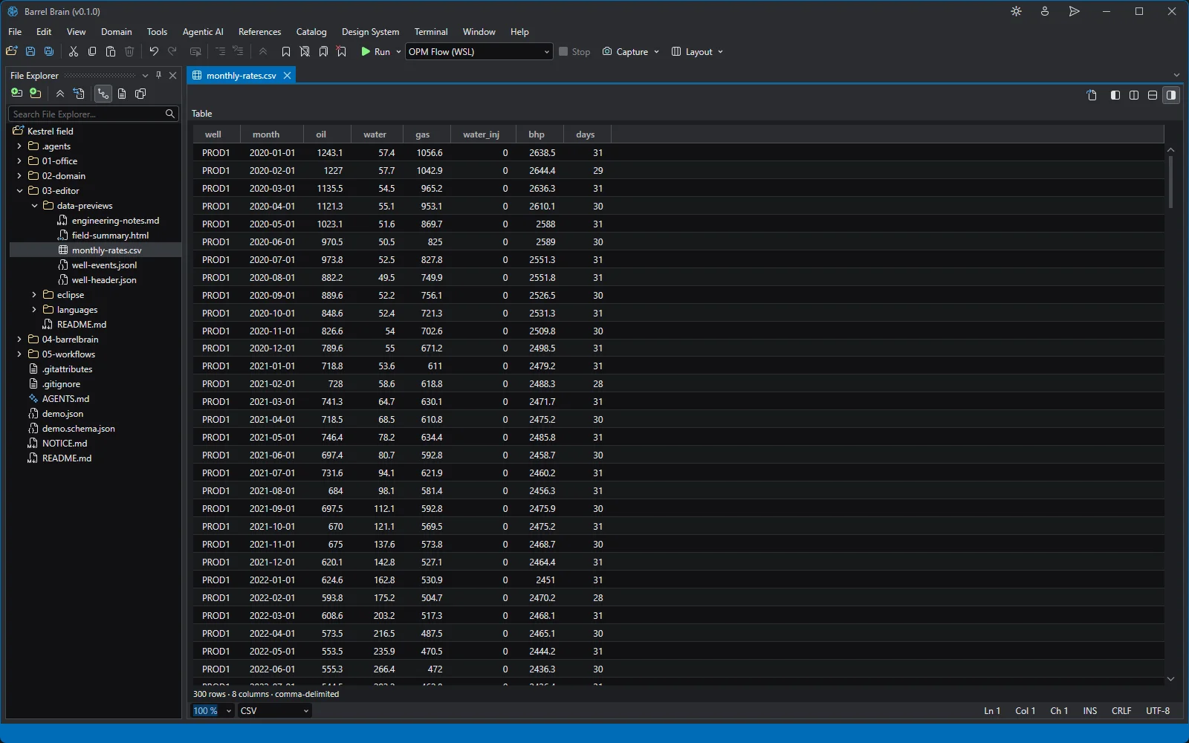
Task: Click the theme sun icon in the title bar
Action: [x=1017, y=11]
